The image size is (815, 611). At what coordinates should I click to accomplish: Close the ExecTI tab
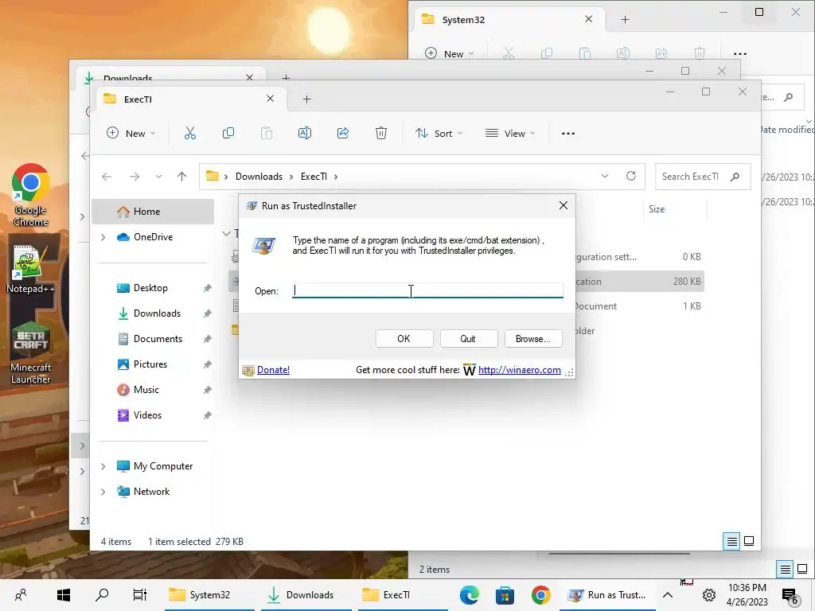click(x=271, y=99)
